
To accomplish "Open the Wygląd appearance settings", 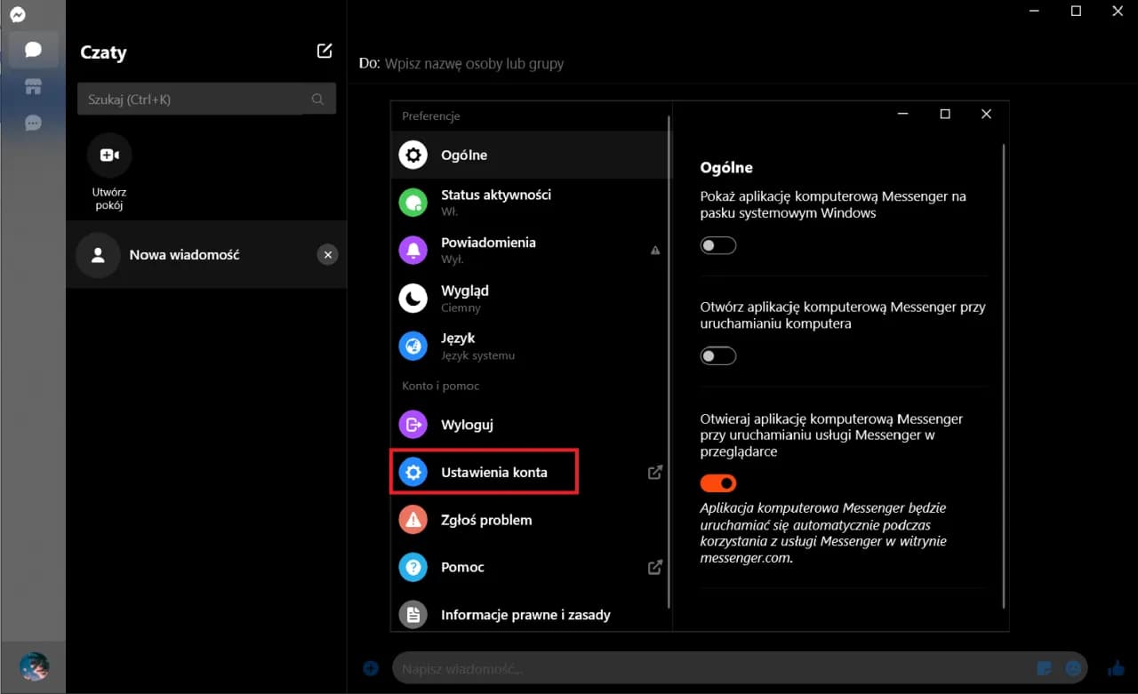I will click(465, 298).
